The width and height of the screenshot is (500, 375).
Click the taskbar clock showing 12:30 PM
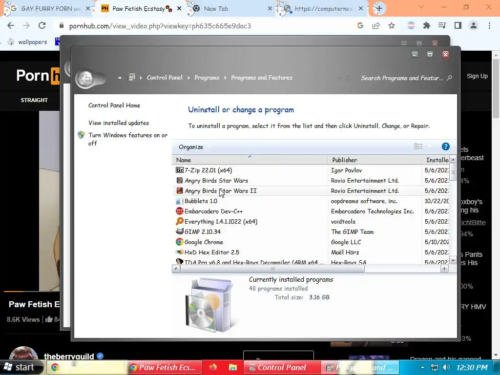click(x=472, y=367)
